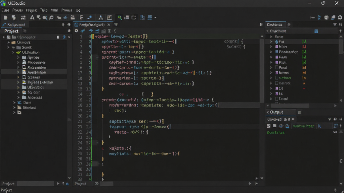Expand the Bame node in project tree
Viewport: 344px width, 193px height.
pyautogui.click(x=14, y=103)
